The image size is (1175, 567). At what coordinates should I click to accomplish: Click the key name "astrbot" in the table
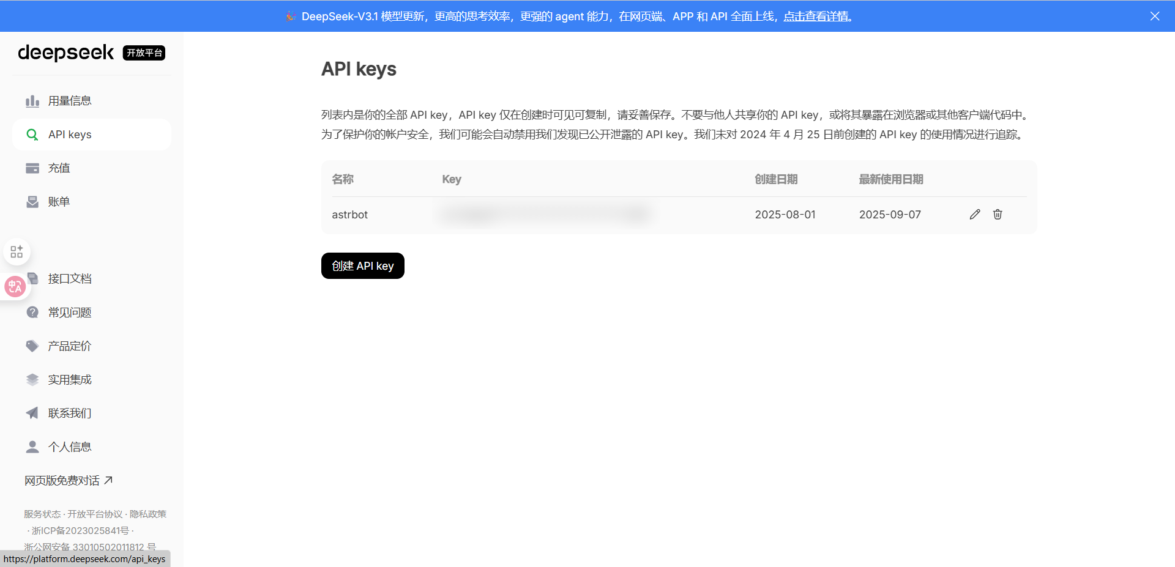[350, 215]
